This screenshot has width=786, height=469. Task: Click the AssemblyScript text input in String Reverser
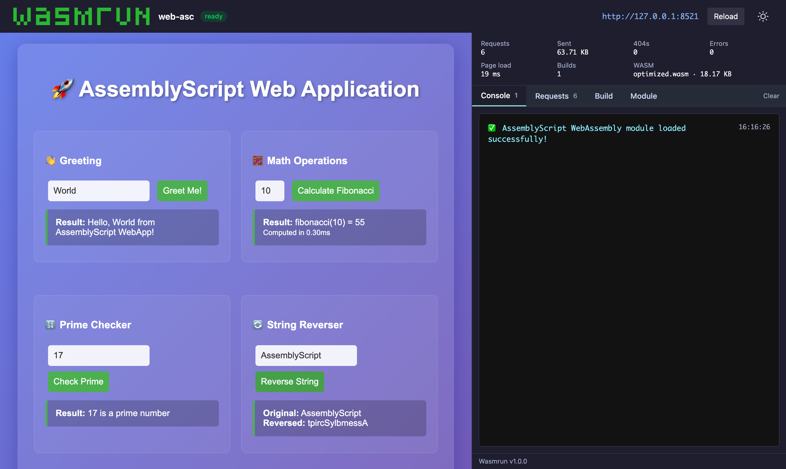click(x=306, y=355)
